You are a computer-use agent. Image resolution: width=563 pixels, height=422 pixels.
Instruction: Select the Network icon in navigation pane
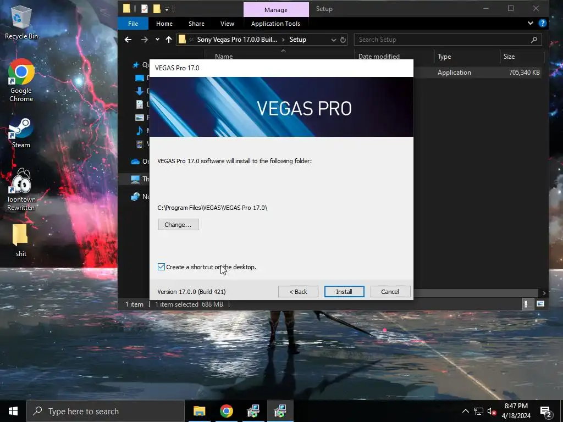point(135,196)
